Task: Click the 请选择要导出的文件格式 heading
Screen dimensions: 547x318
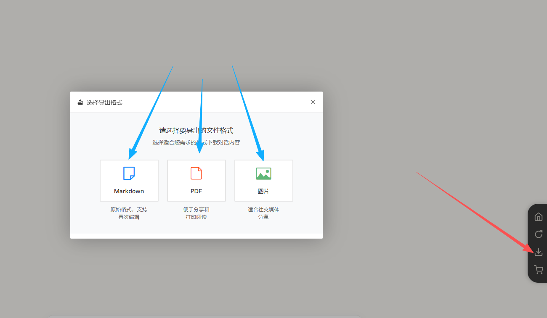Action: (196, 131)
